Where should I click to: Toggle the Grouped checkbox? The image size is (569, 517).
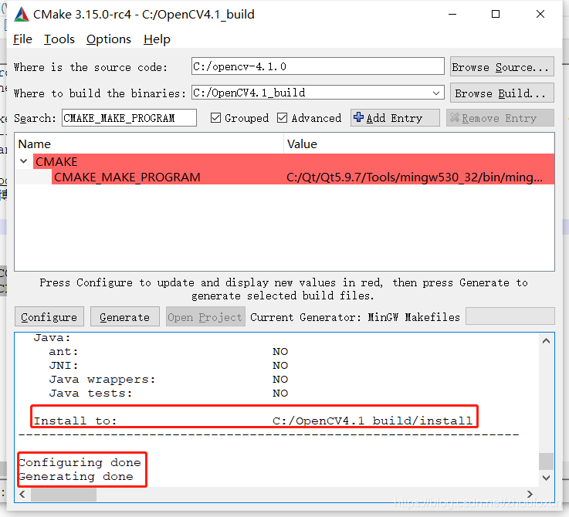[215, 118]
